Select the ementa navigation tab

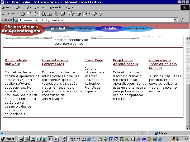85,29
